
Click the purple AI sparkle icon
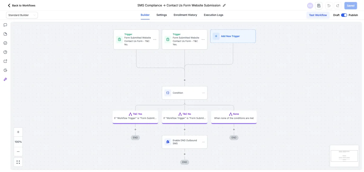click(5, 79)
